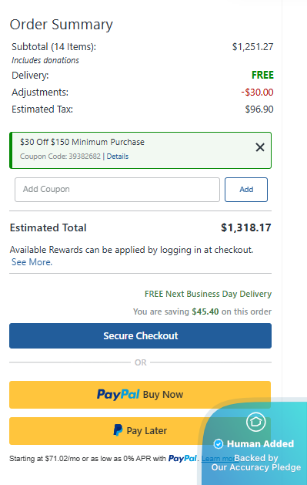Click the FREE Next Business Day Delivery text
Viewport: 307px width, 485px height.
pyautogui.click(x=208, y=294)
